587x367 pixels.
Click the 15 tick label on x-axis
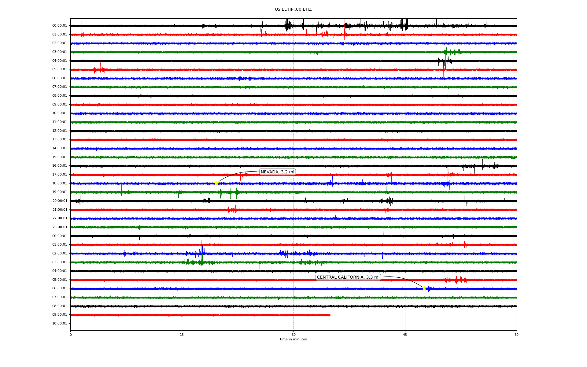point(182,335)
